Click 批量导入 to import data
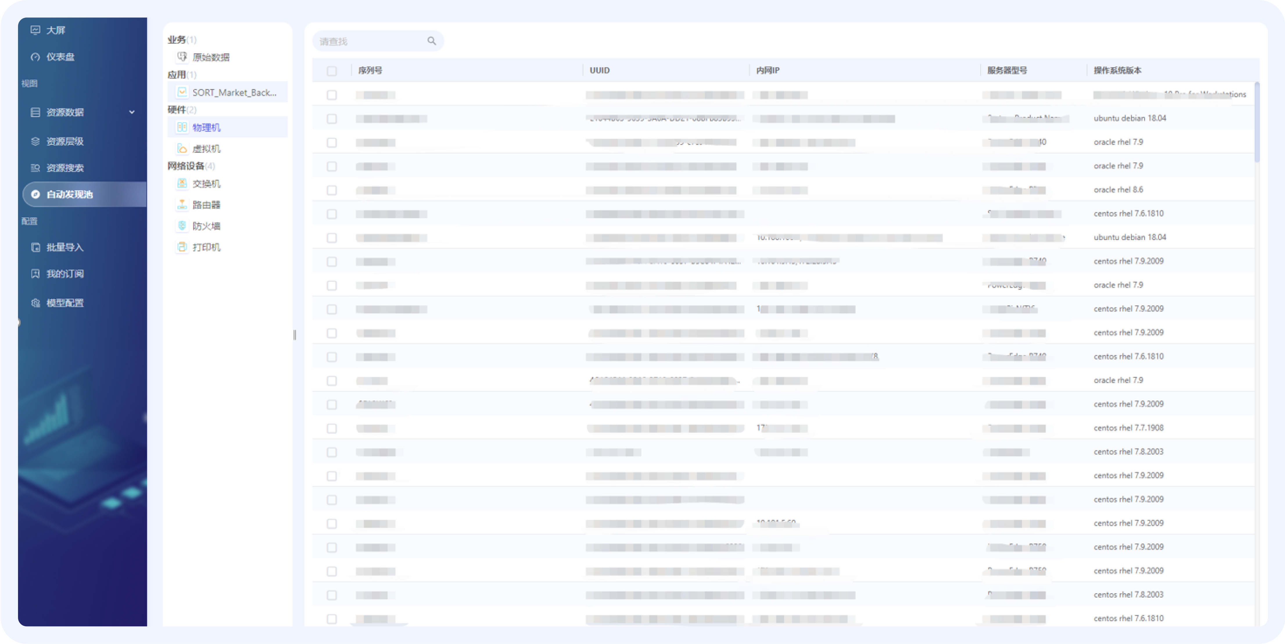 64,247
